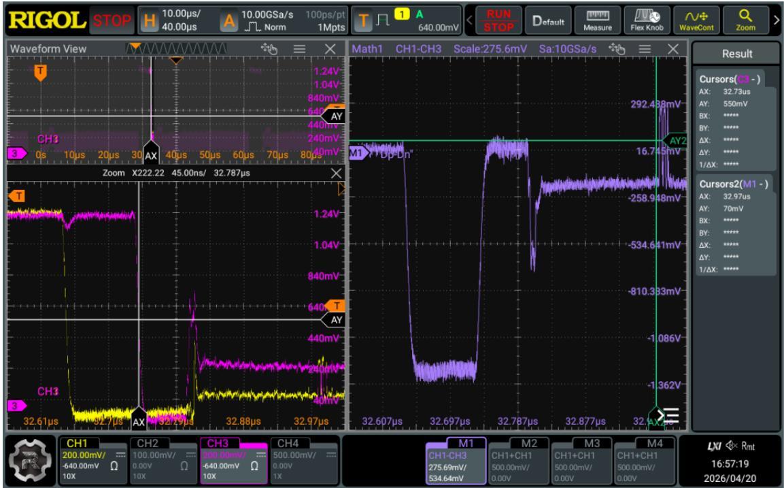This screenshot has height=488, width=784.
Task: Show previous toolbar items with left arrow
Action: 469,20
